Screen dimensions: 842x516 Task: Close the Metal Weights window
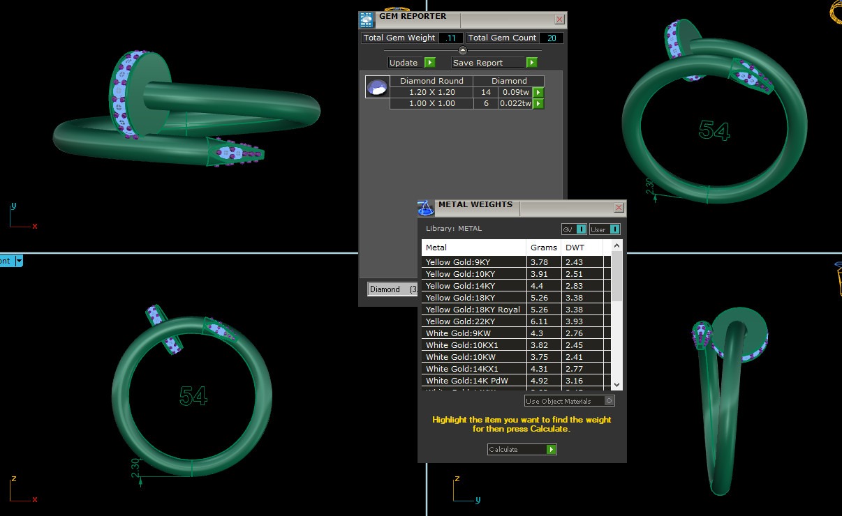pyautogui.click(x=619, y=208)
